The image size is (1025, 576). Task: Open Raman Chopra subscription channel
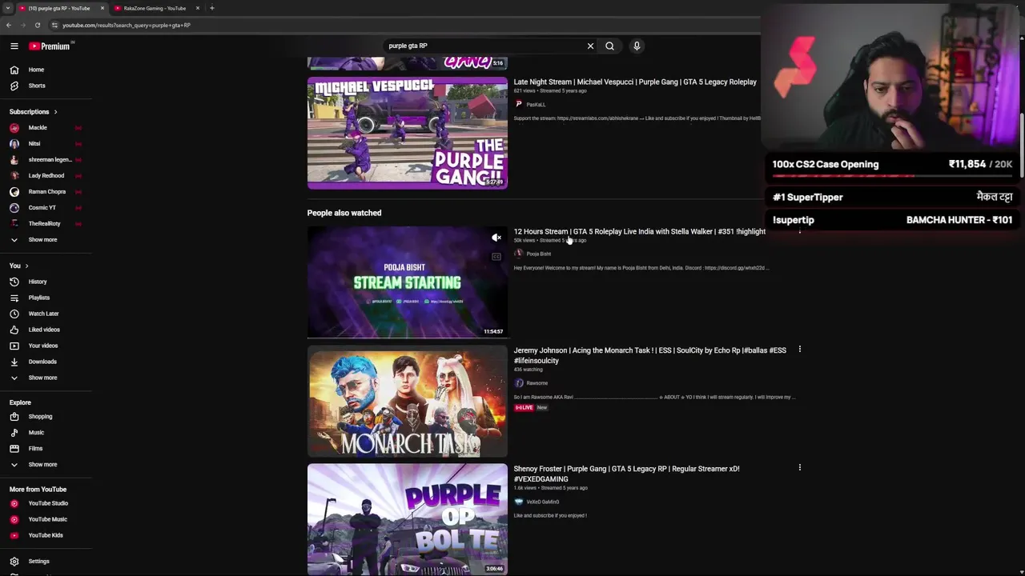click(46, 191)
